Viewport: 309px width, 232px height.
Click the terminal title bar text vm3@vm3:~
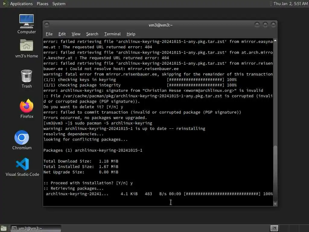161,25
